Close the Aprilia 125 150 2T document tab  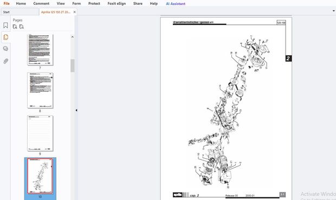click(75, 12)
